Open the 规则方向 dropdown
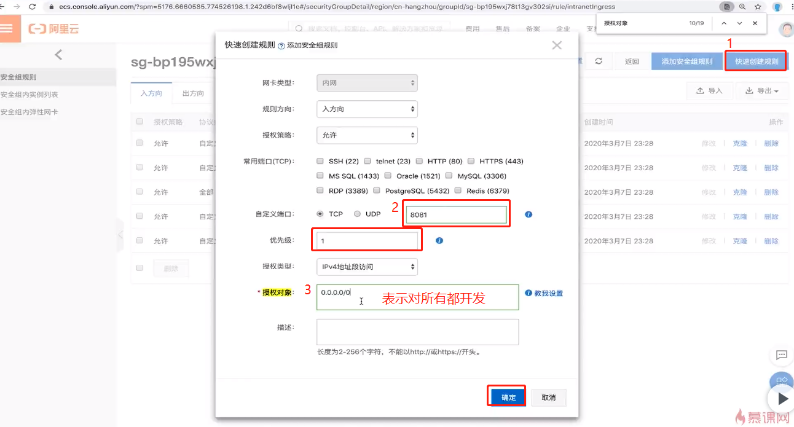This screenshot has height=427, width=794. [367, 109]
